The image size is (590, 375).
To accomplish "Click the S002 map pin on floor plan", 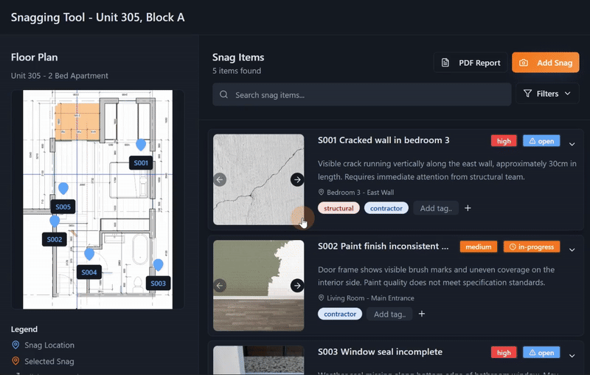I will tap(55, 221).
